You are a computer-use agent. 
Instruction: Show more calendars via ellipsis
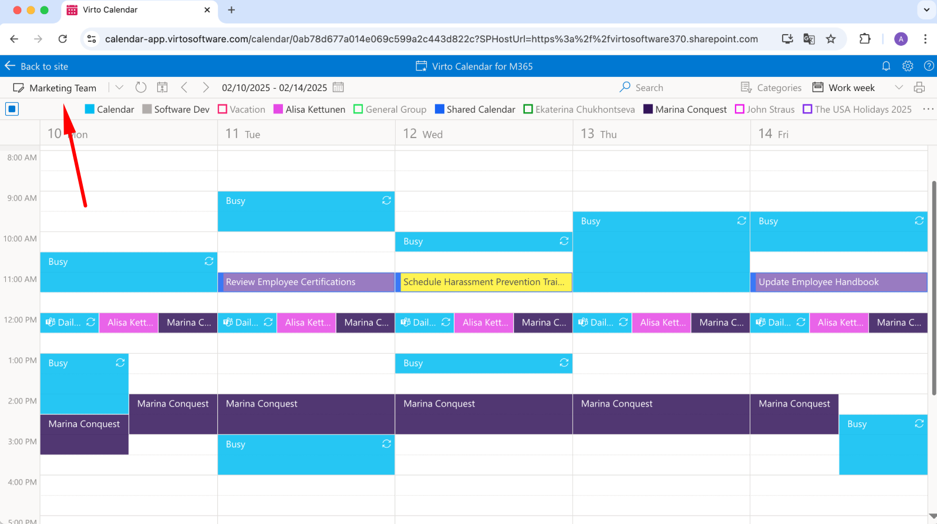coord(928,109)
